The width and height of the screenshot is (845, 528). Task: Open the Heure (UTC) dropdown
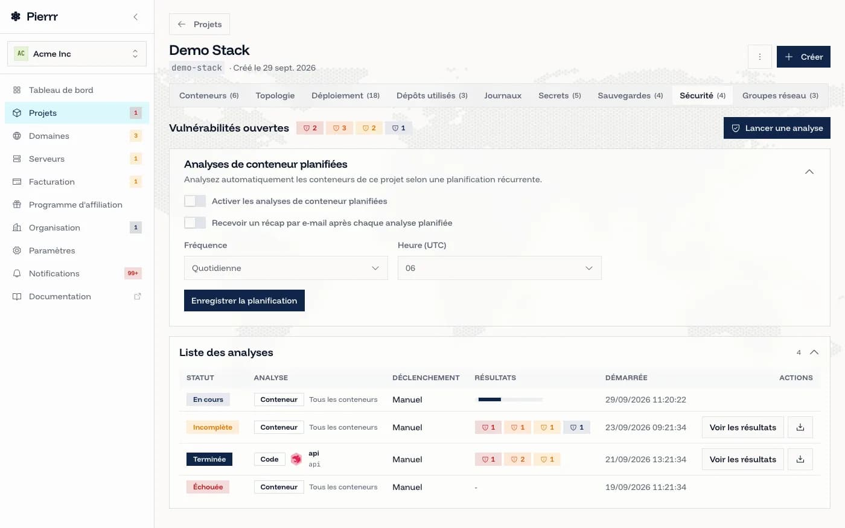(500, 268)
